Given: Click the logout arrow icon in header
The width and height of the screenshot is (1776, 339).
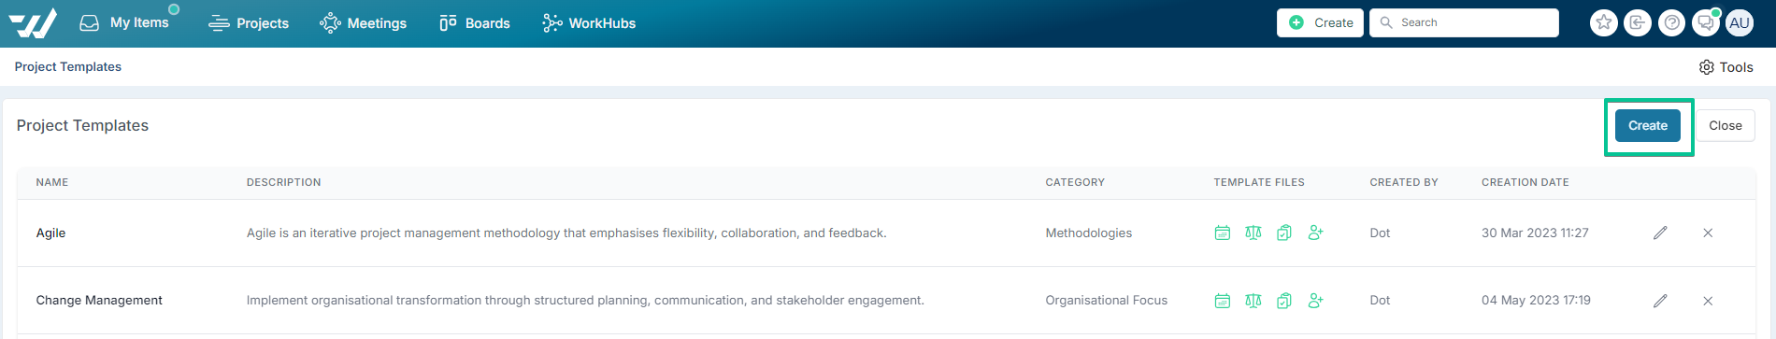Looking at the screenshot, I should (x=1637, y=22).
